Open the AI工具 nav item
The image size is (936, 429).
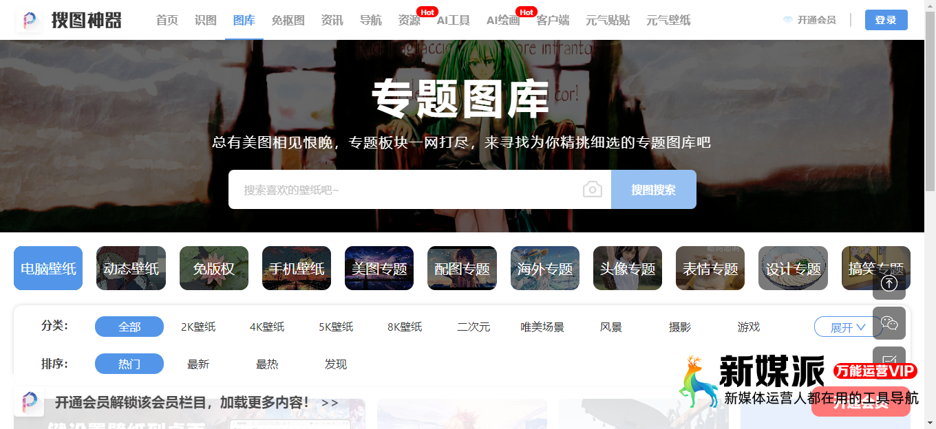454,20
